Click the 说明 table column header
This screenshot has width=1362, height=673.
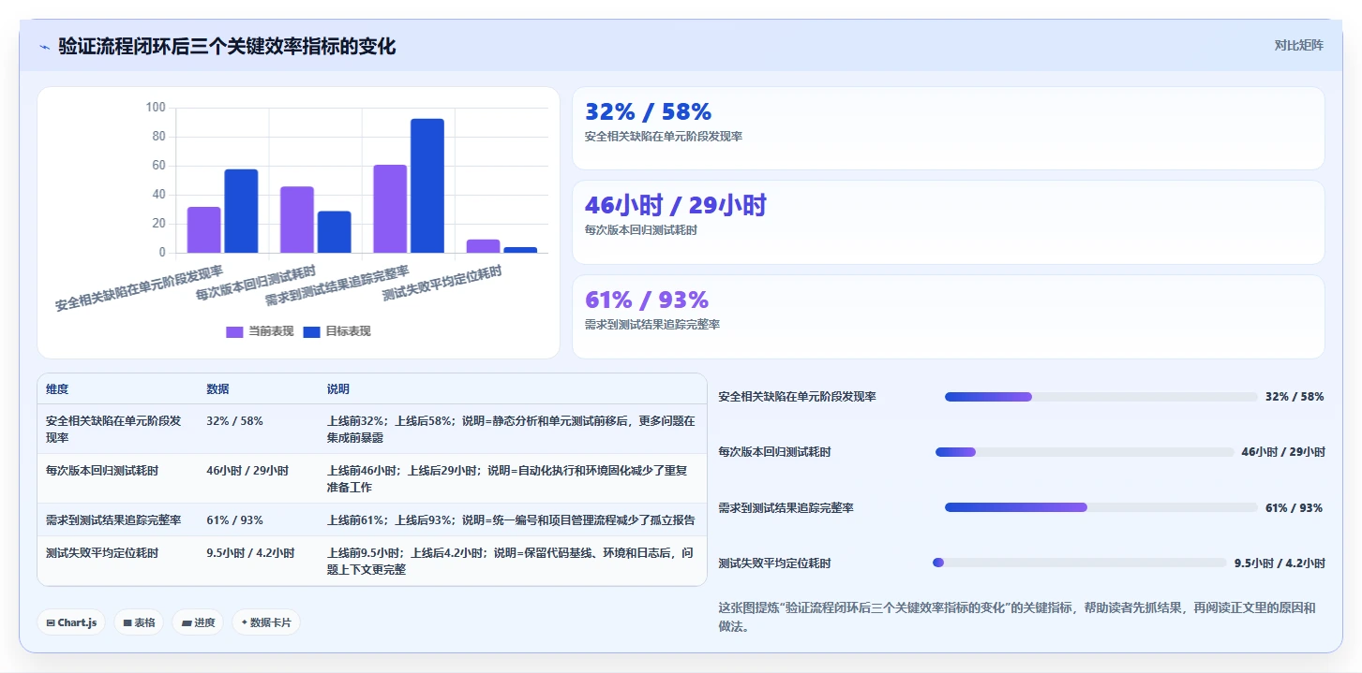pyautogui.click(x=338, y=389)
